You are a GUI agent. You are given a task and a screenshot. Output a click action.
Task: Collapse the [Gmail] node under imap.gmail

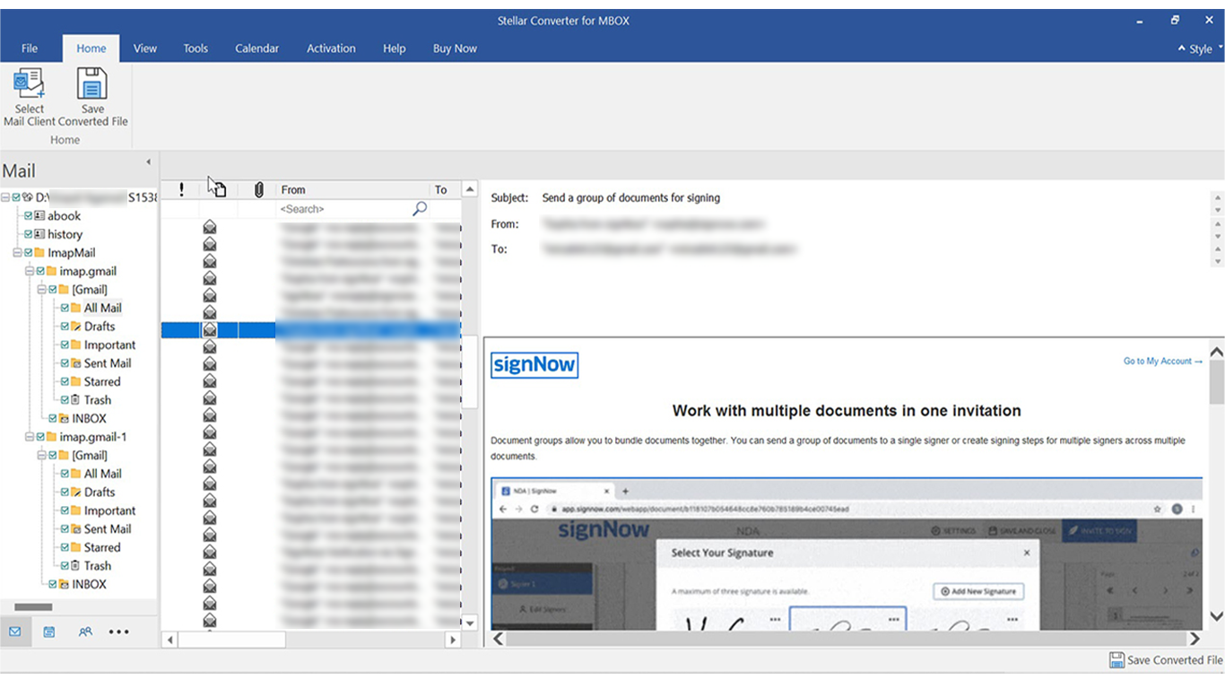(41, 290)
